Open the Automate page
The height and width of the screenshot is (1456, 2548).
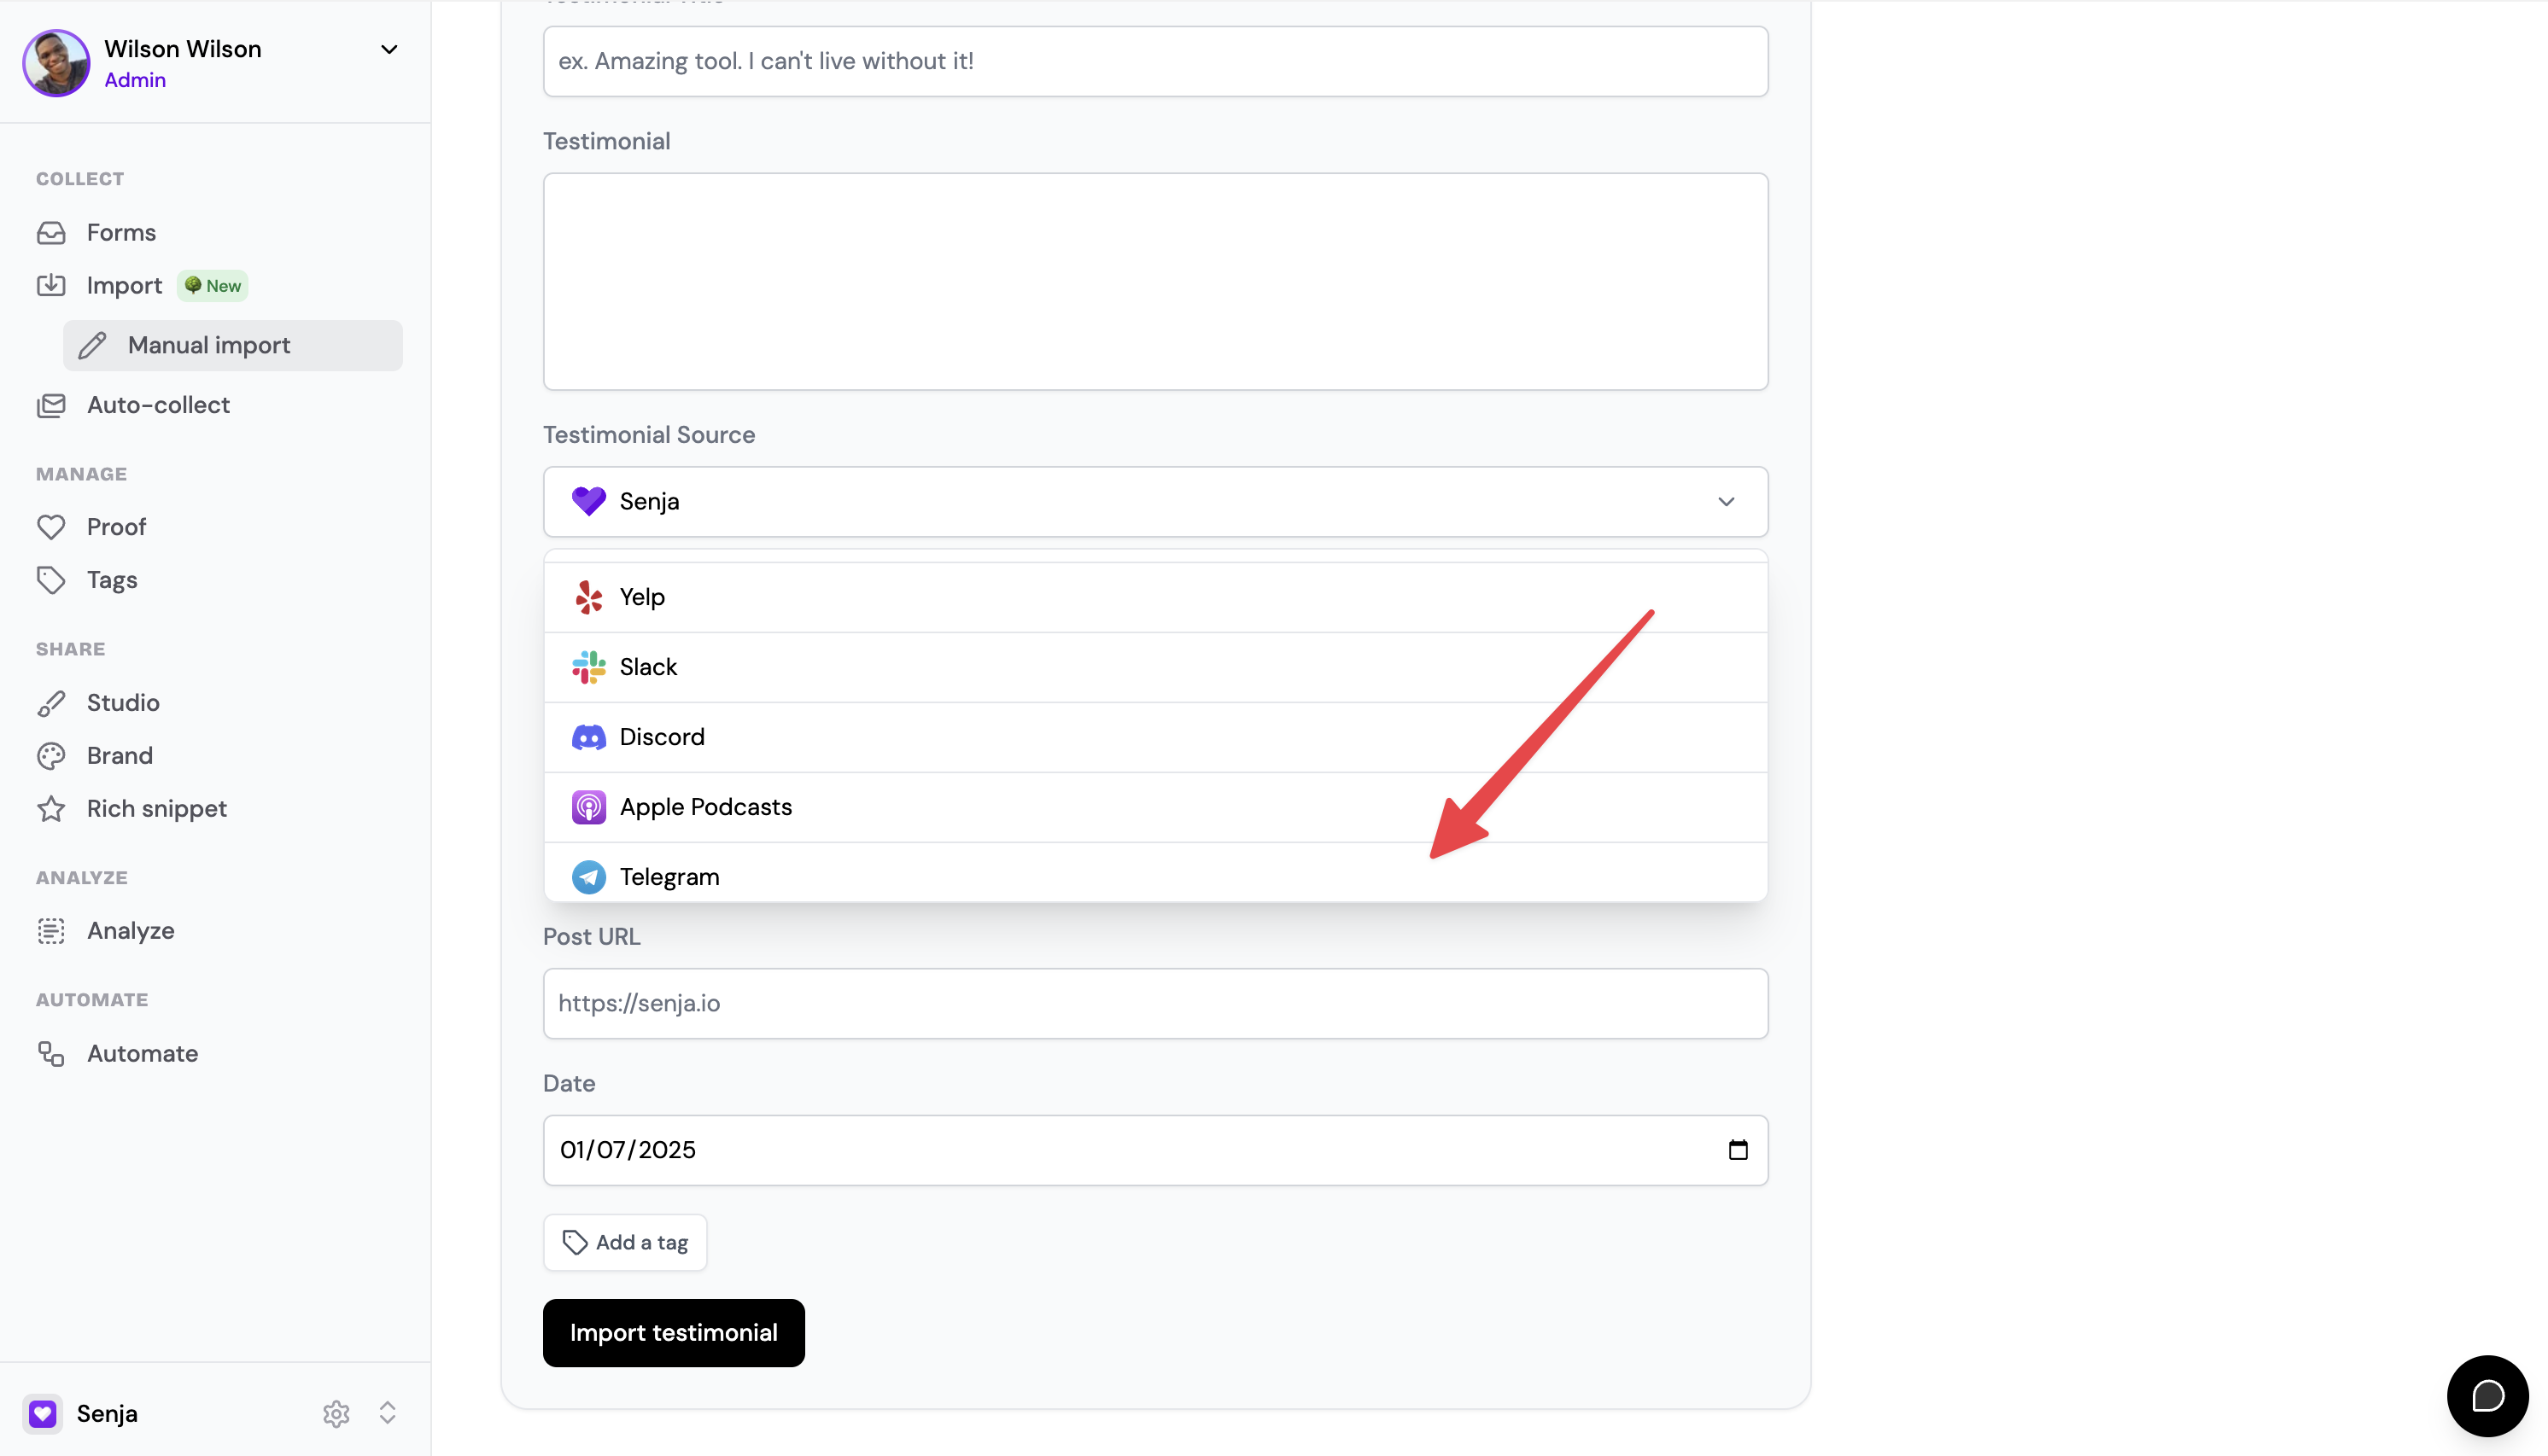[x=142, y=1054]
